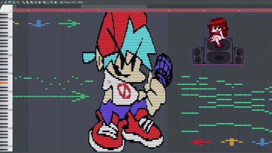Select the Paint brush tool

28,2
